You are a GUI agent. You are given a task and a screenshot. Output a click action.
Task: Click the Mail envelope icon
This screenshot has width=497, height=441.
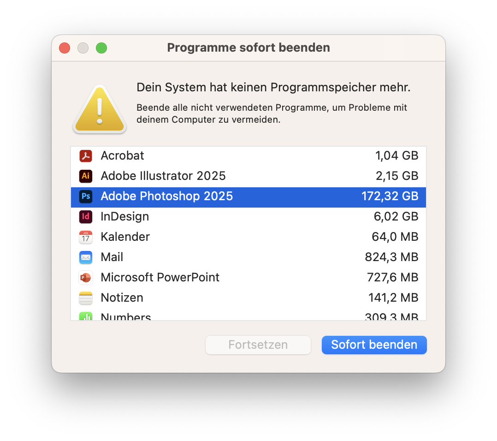86,257
